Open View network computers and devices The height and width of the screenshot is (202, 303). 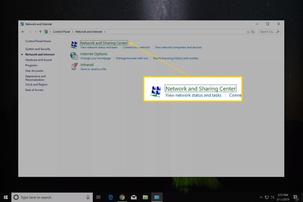click(x=178, y=48)
